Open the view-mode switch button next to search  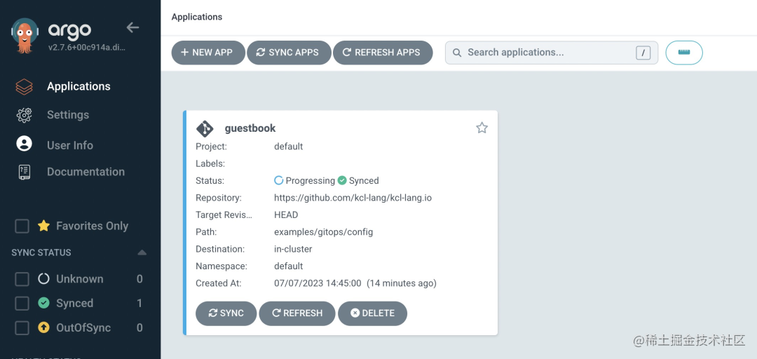pyautogui.click(x=684, y=53)
